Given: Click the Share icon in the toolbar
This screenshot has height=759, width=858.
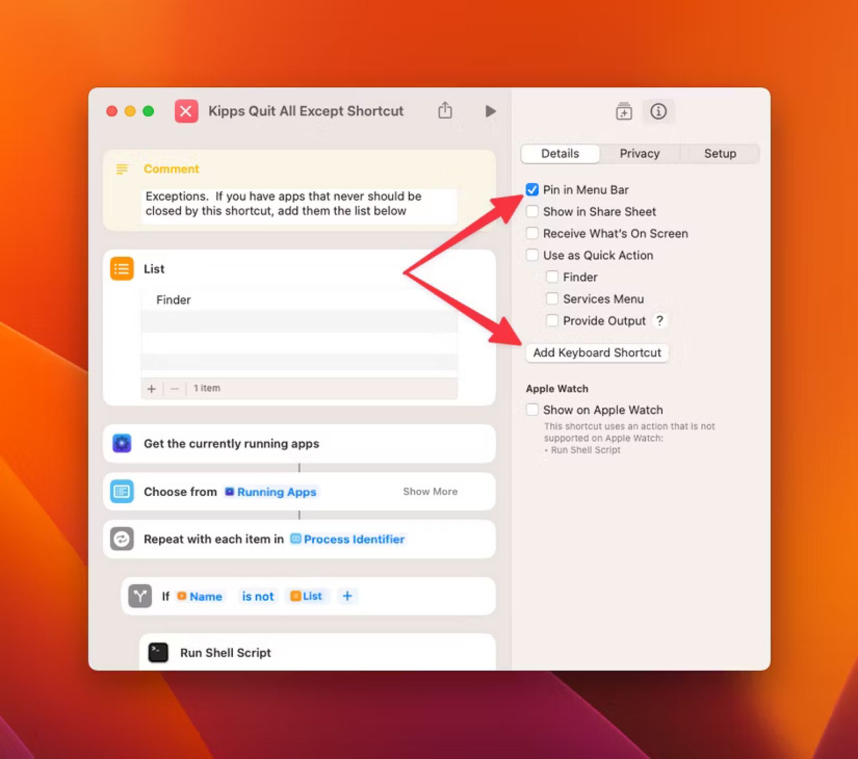Looking at the screenshot, I should point(445,110).
